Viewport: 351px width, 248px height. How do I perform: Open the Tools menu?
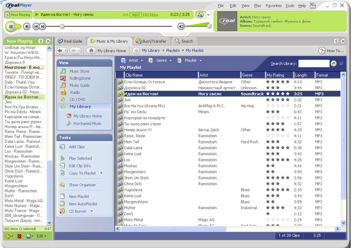[x=289, y=6]
